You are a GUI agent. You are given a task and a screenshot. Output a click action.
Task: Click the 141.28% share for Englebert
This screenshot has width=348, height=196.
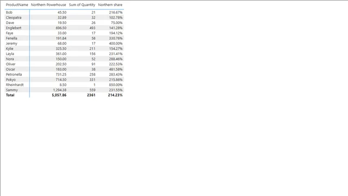point(116,28)
